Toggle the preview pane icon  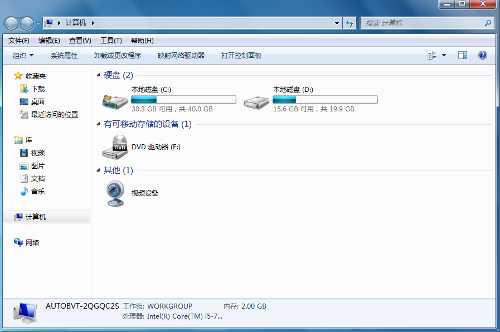462,55
